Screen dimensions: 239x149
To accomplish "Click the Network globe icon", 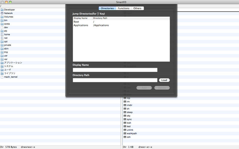I will [x=2, y=13].
